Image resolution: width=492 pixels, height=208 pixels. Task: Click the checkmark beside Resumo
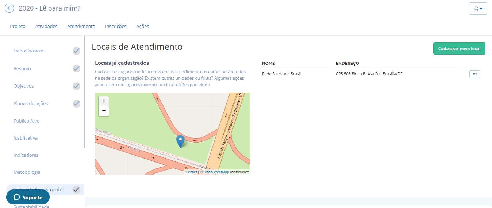(x=76, y=68)
